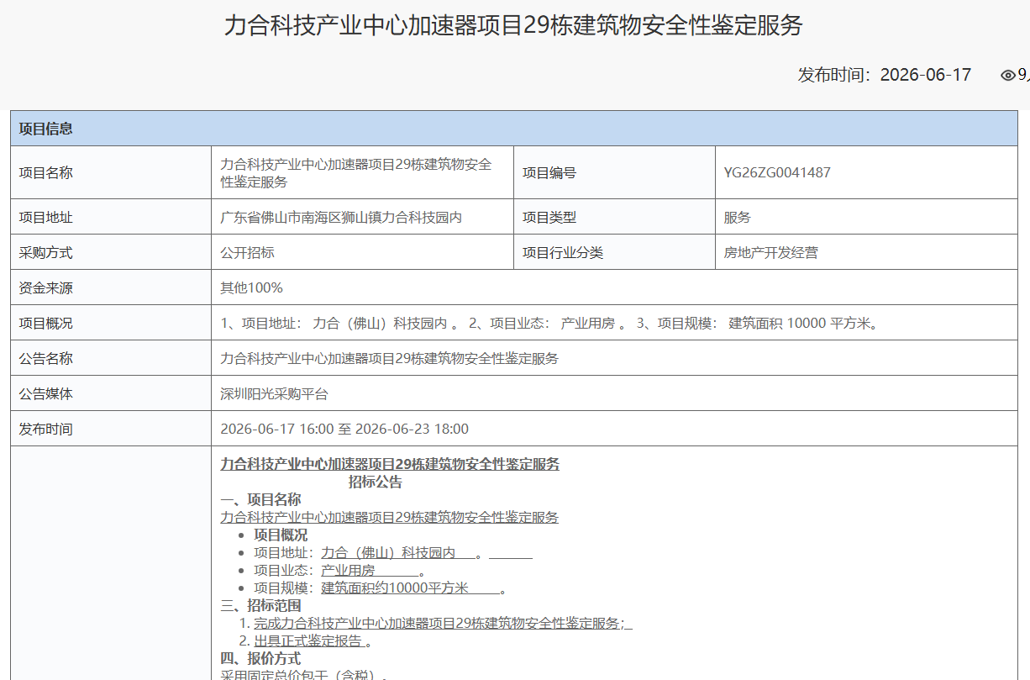1030x680 pixels.
Task: Click underlined project name under 一、项目名称
Action: (x=389, y=518)
